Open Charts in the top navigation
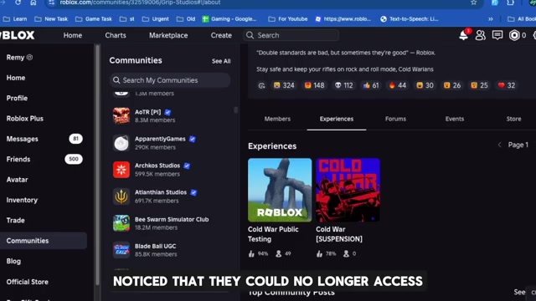This screenshot has width=536, height=301. pyautogui.click(x=116, y=35)
